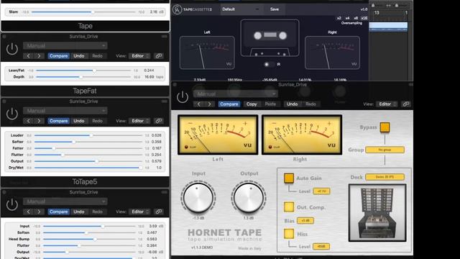Go to the previous preset in the Tape window
The height and width of the screenshot is (259, 460).
click(29, 56)
